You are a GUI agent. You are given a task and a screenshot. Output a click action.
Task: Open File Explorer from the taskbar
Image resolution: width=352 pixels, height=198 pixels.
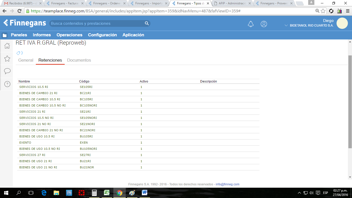point(56,193)
